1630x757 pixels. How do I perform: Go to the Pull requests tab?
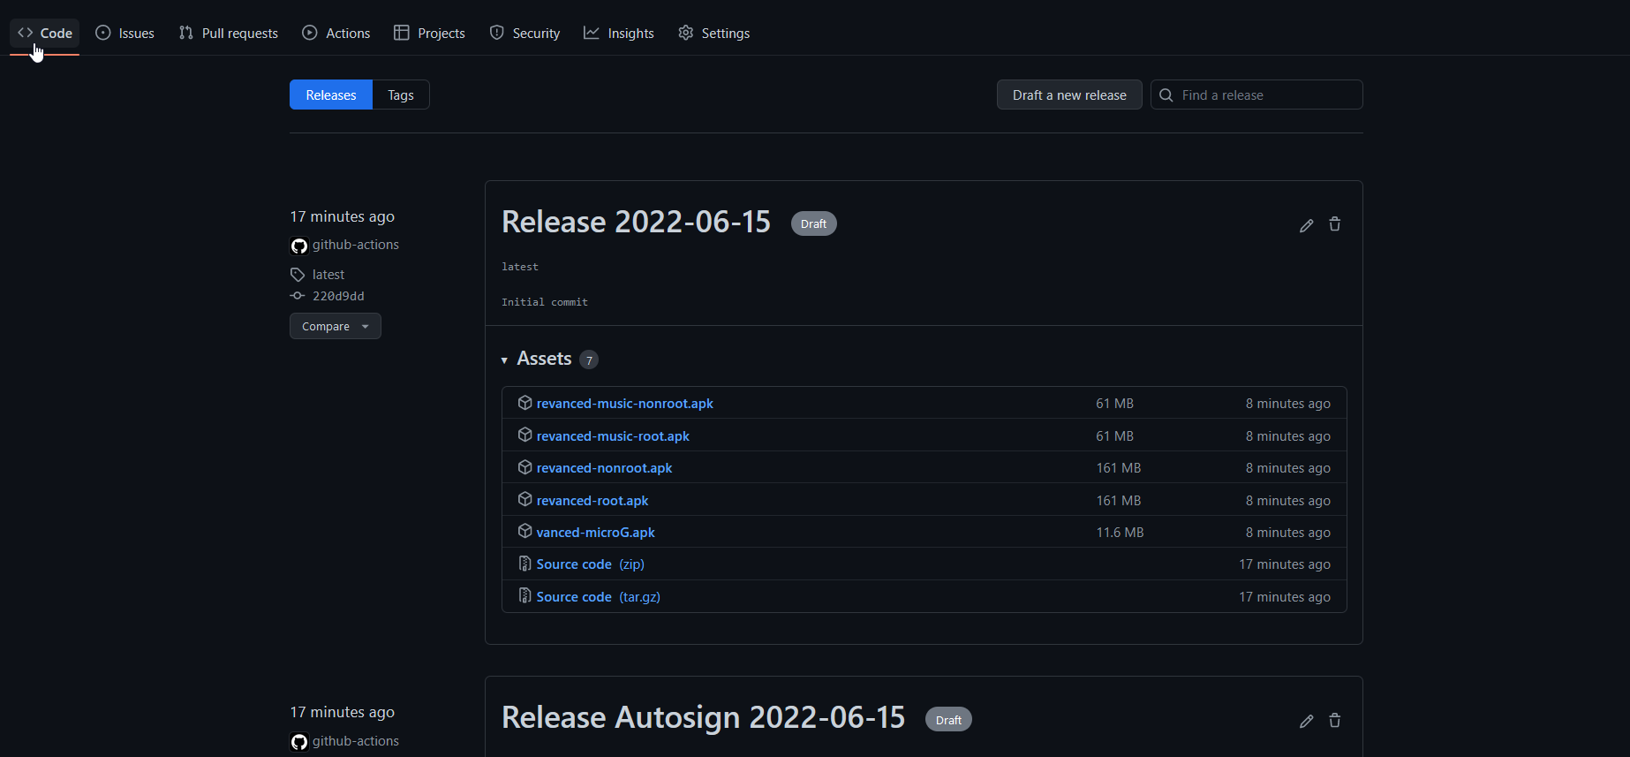coord(229,33)
